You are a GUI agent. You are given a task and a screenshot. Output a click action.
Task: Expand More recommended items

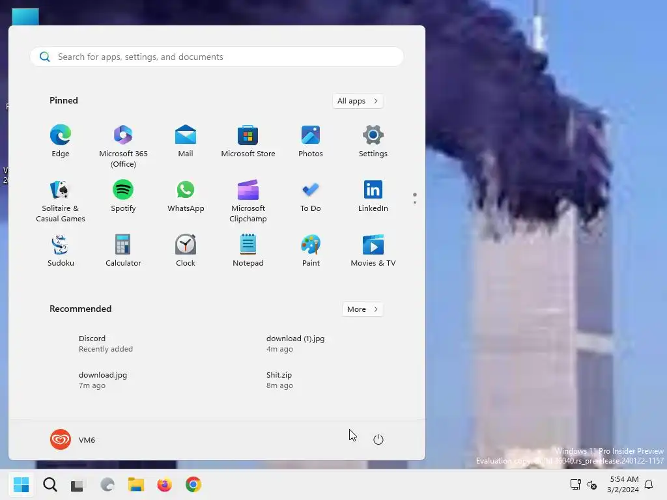tap(362, 309)
